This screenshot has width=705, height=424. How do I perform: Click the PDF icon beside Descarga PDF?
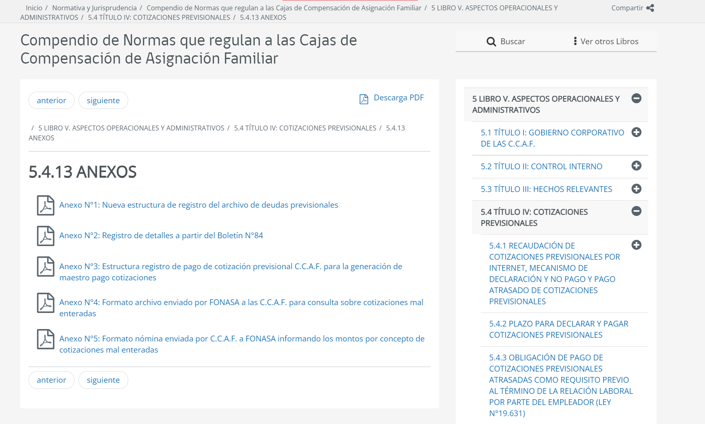[364, 99]
